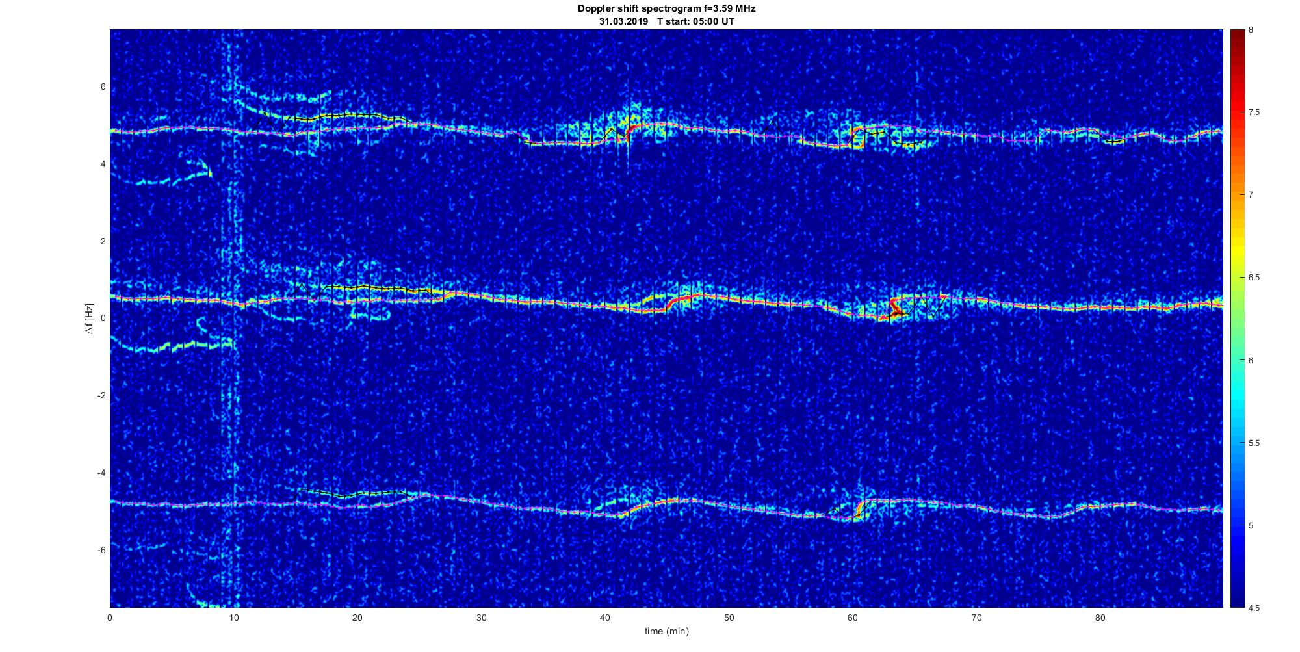Click x-axis tick label '80'
This screenshot has height=652, width=1300.
1100,618
